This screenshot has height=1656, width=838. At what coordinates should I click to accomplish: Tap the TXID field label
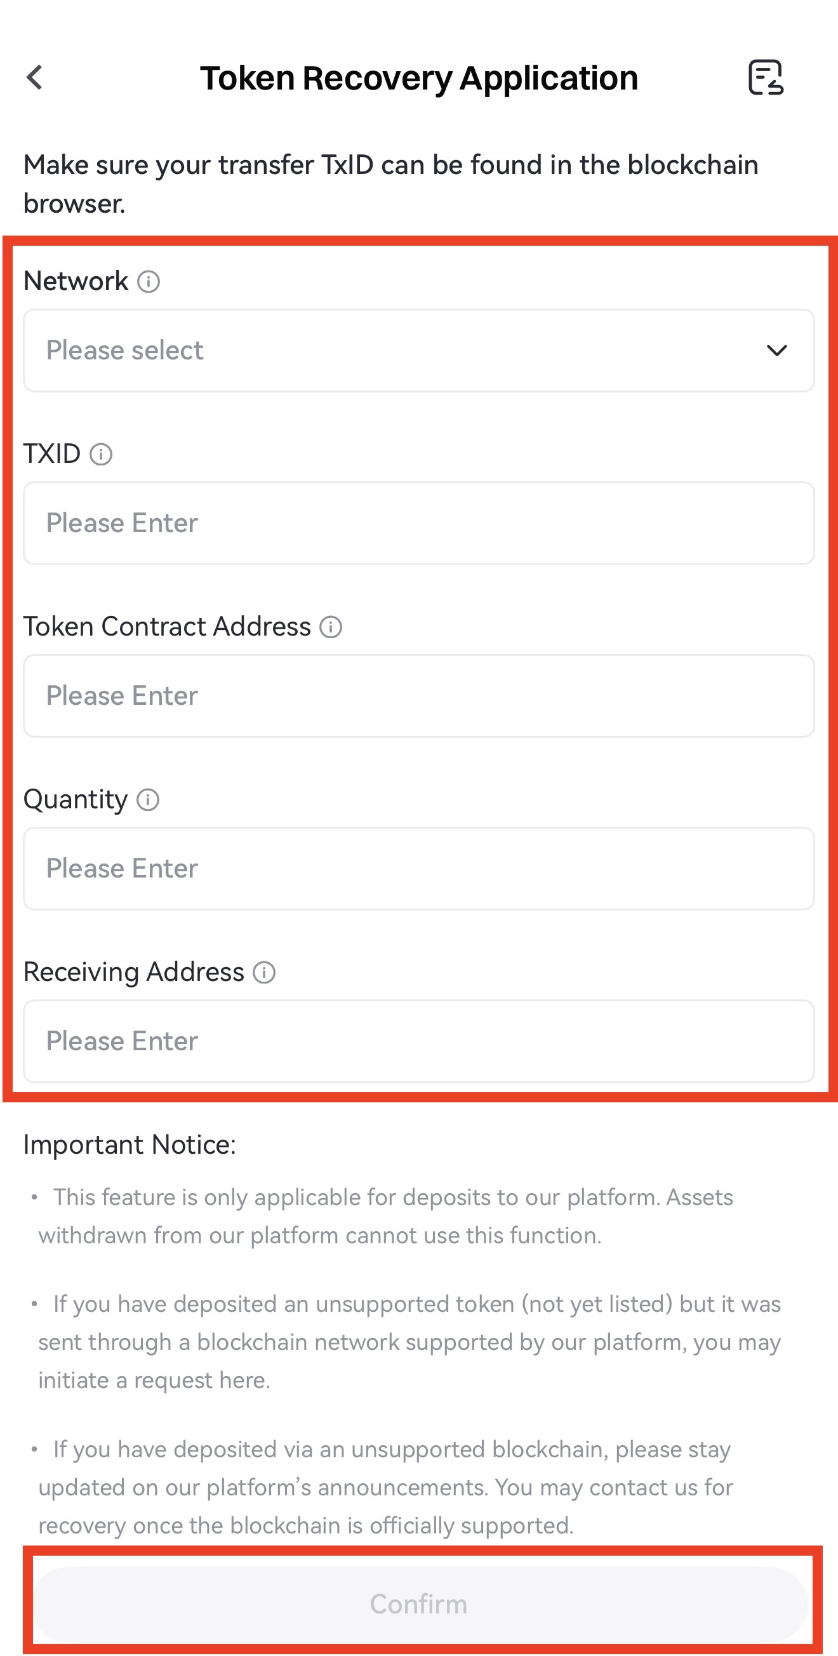(52, 455)
